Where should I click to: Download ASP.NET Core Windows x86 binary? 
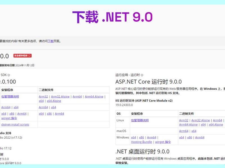pyautogui.click(x=190, y=137)
